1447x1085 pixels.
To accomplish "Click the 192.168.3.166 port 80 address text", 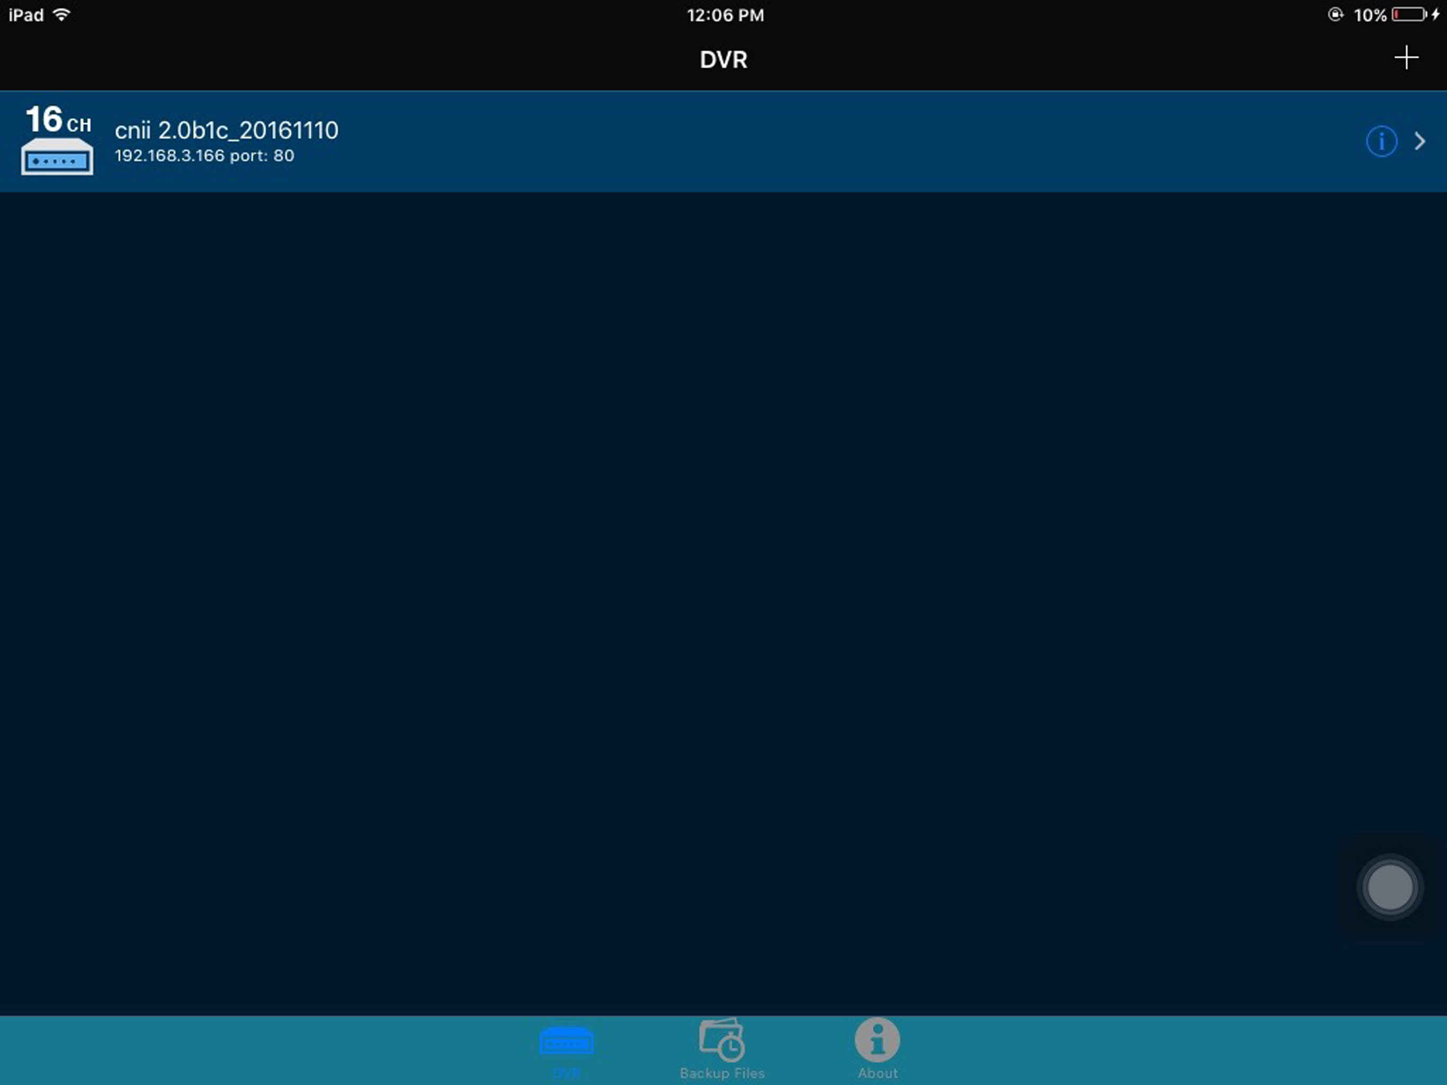I will coord(204,156).
